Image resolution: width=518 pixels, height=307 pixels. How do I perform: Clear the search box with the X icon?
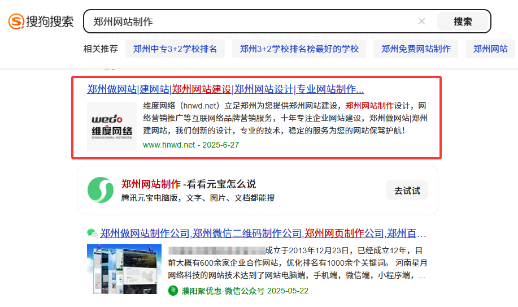(x=421, y=21)
